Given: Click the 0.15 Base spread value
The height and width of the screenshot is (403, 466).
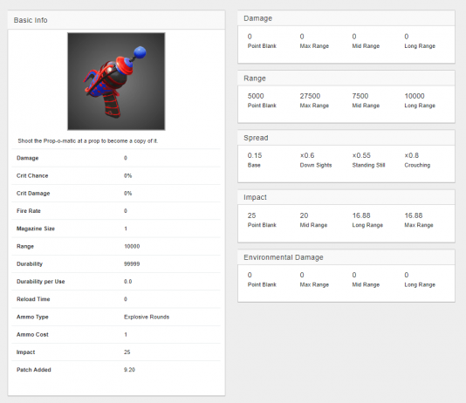Looking at the screenshot, I should [x=255, y=155].
